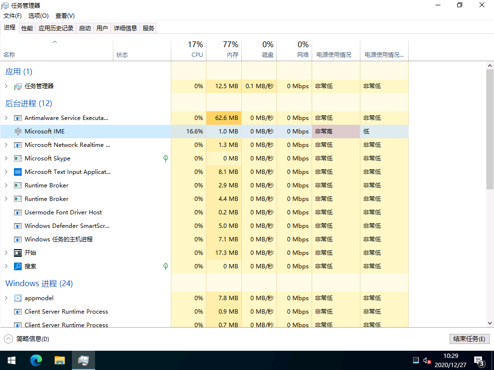Viewport: 494px width, 370px height.
Task: Switch to the 应用历史记录 tab
Action: [x=56, y=28]
